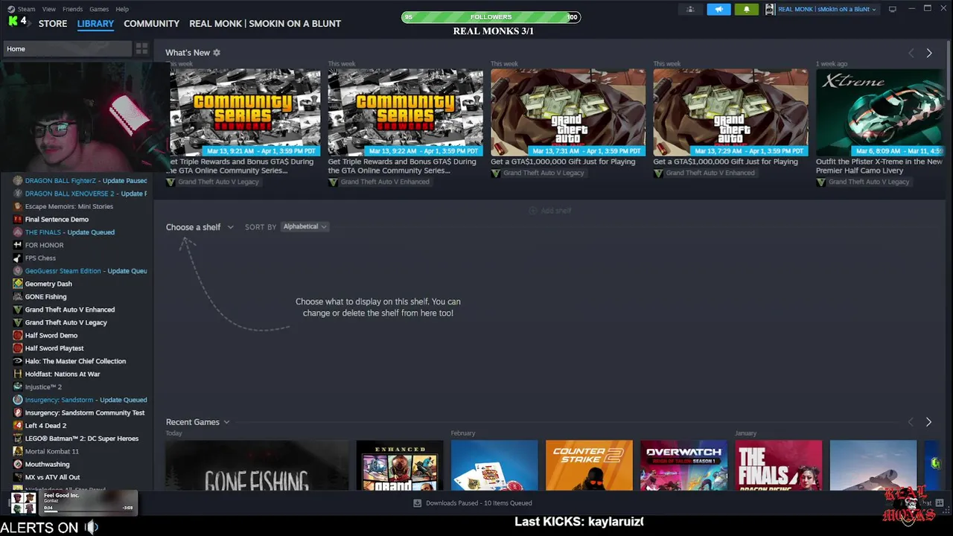Select the LIBRARY tab
Viewport: 953px width, 536px height.
click(95, 23)
